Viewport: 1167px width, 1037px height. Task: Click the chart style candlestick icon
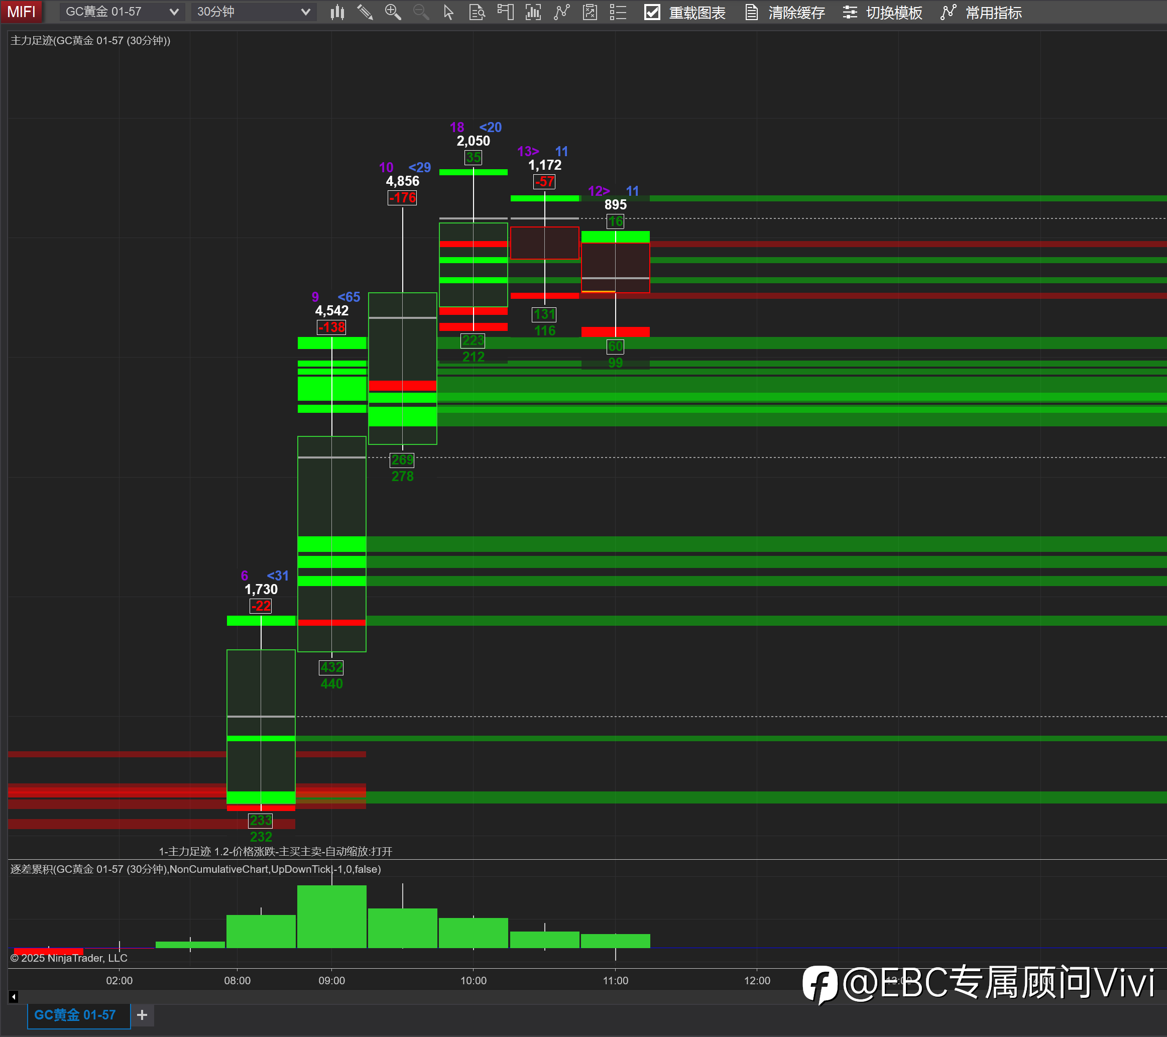pyautogui.click(x=337, y=12)
